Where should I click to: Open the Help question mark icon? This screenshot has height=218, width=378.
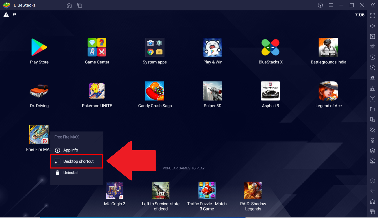[320, 5]
